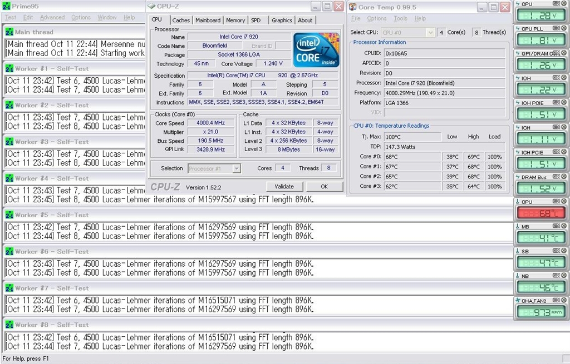Click the red CPU 68°C readout display

click(541, 213)
